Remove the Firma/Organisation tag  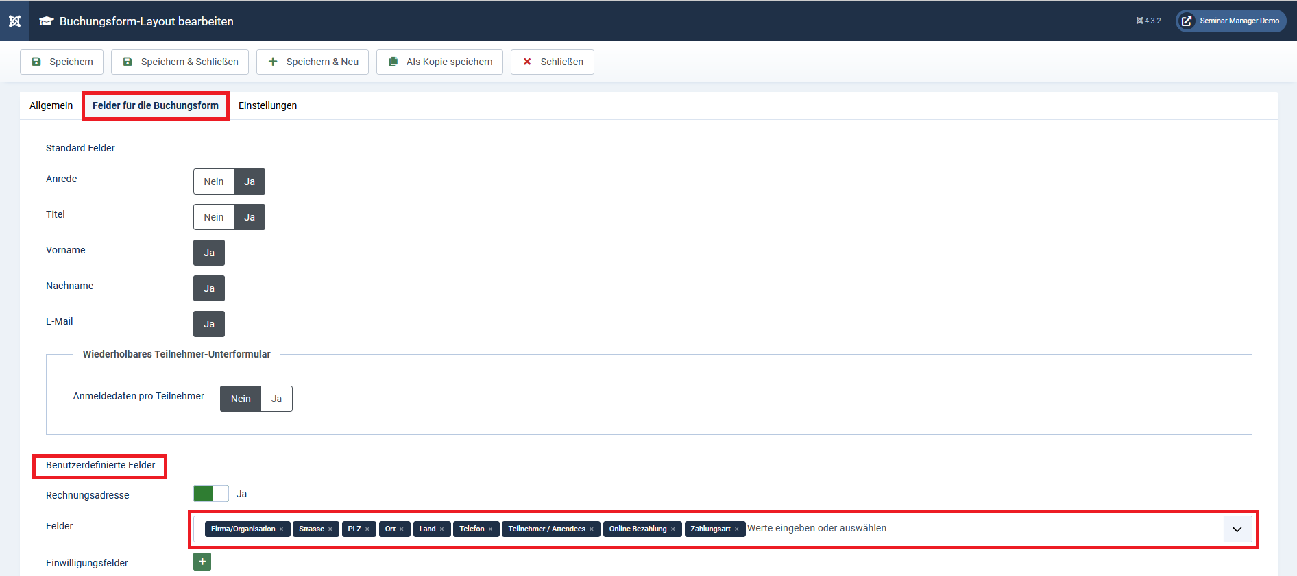[281, 529]
